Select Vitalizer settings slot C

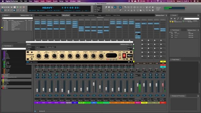pyautogui.click(x=113, y=59)
